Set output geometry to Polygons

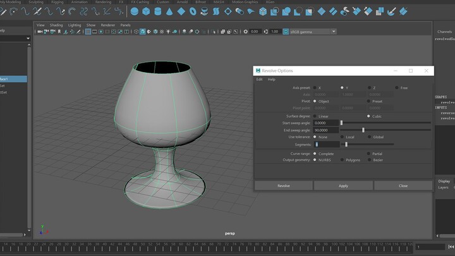point(342,160)
